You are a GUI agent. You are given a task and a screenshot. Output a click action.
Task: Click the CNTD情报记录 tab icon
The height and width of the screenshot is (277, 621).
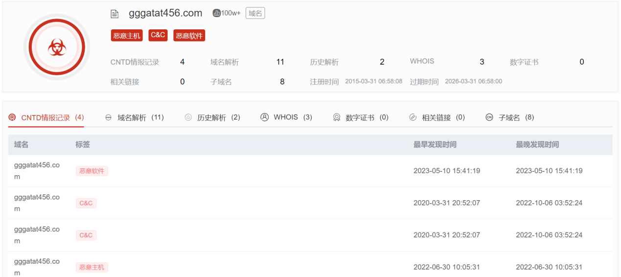12,117
